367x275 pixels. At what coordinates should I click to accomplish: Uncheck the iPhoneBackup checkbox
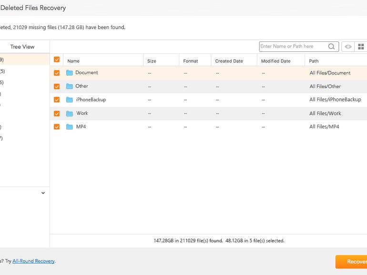point(57,100)
